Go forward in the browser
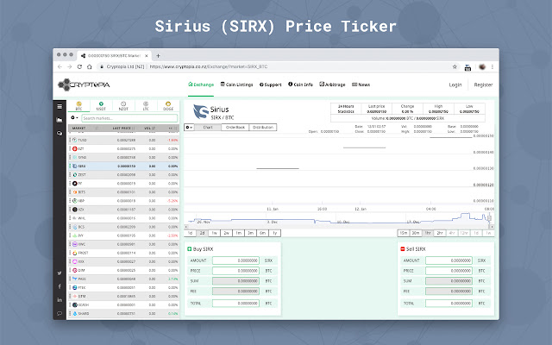The width and height of the screenshot is (552, 345). click(x=70, y=66)
